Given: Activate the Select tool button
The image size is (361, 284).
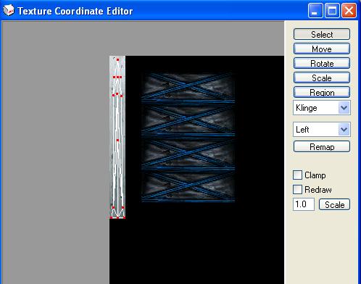Looking at the screenshot, I should 322,34.
